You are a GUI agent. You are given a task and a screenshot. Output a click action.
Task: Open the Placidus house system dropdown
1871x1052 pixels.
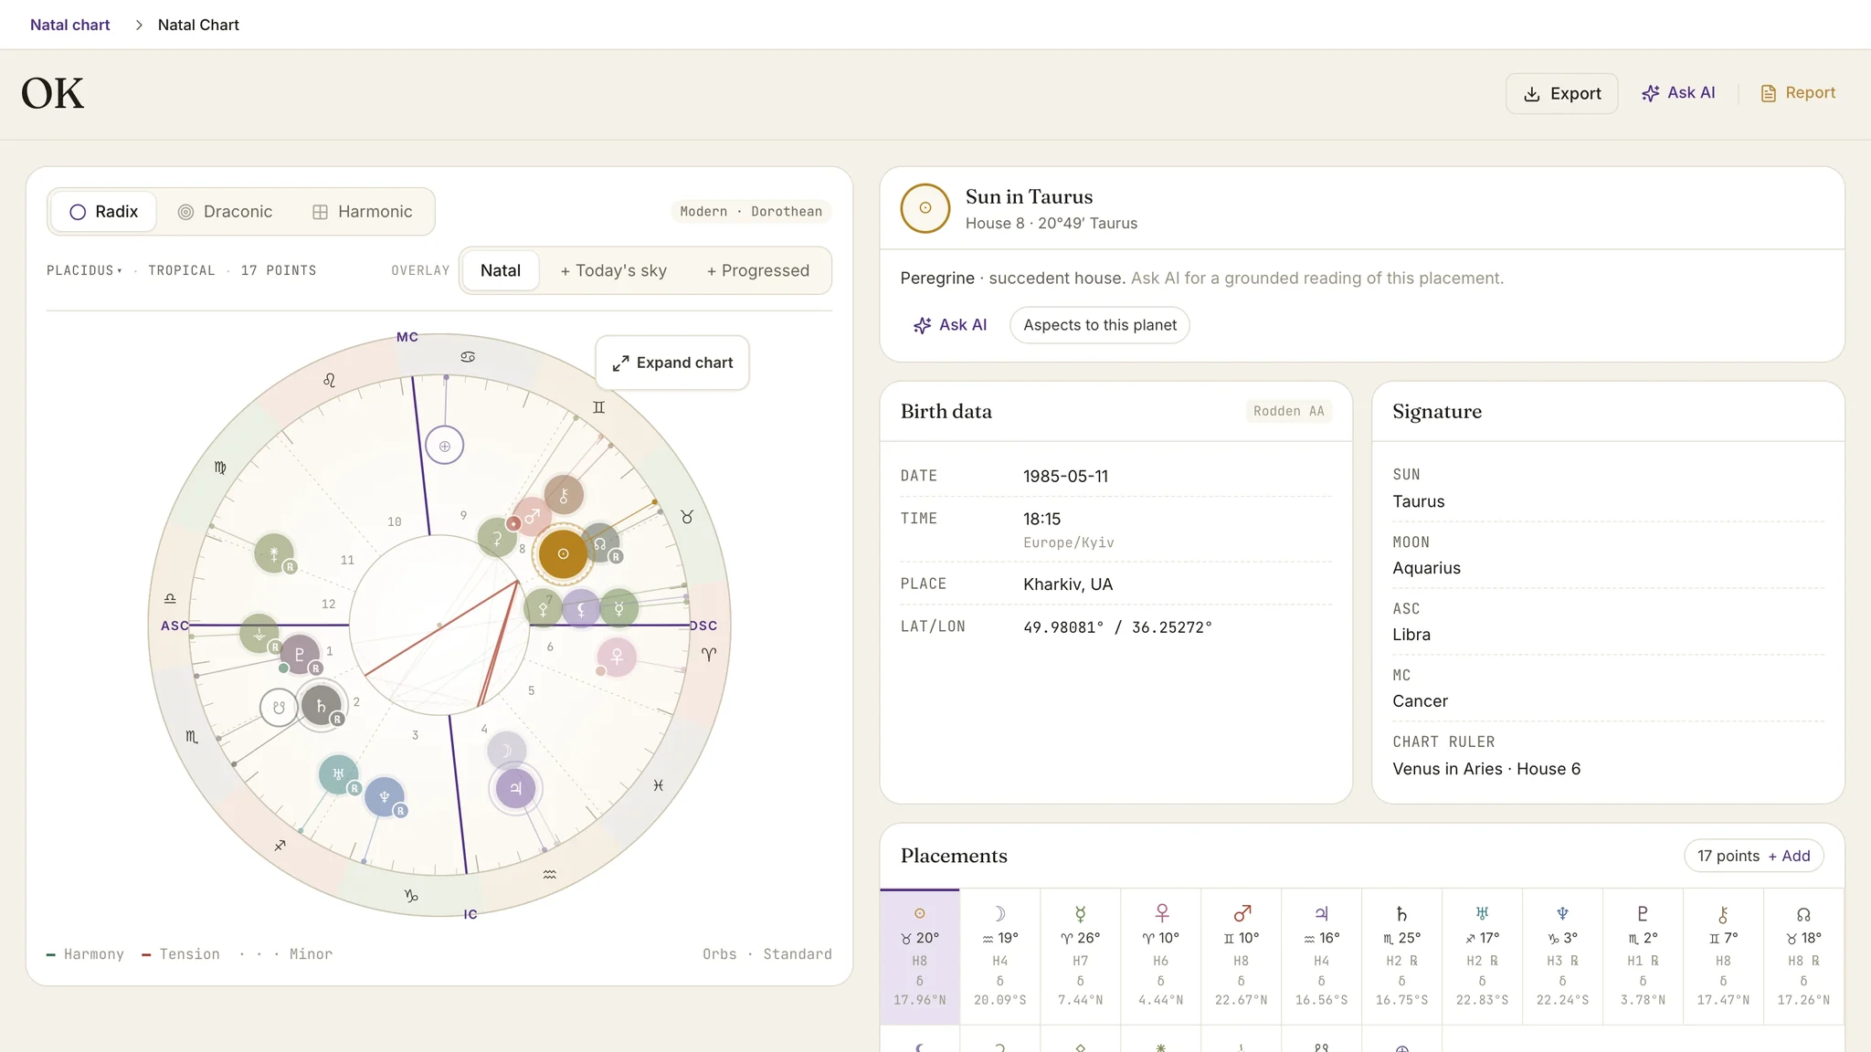click(84, 270)
